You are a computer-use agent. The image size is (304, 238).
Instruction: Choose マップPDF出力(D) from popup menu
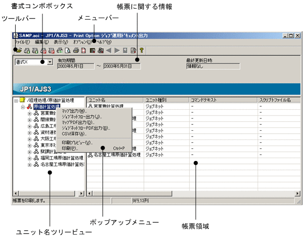(x=94, y=122)
